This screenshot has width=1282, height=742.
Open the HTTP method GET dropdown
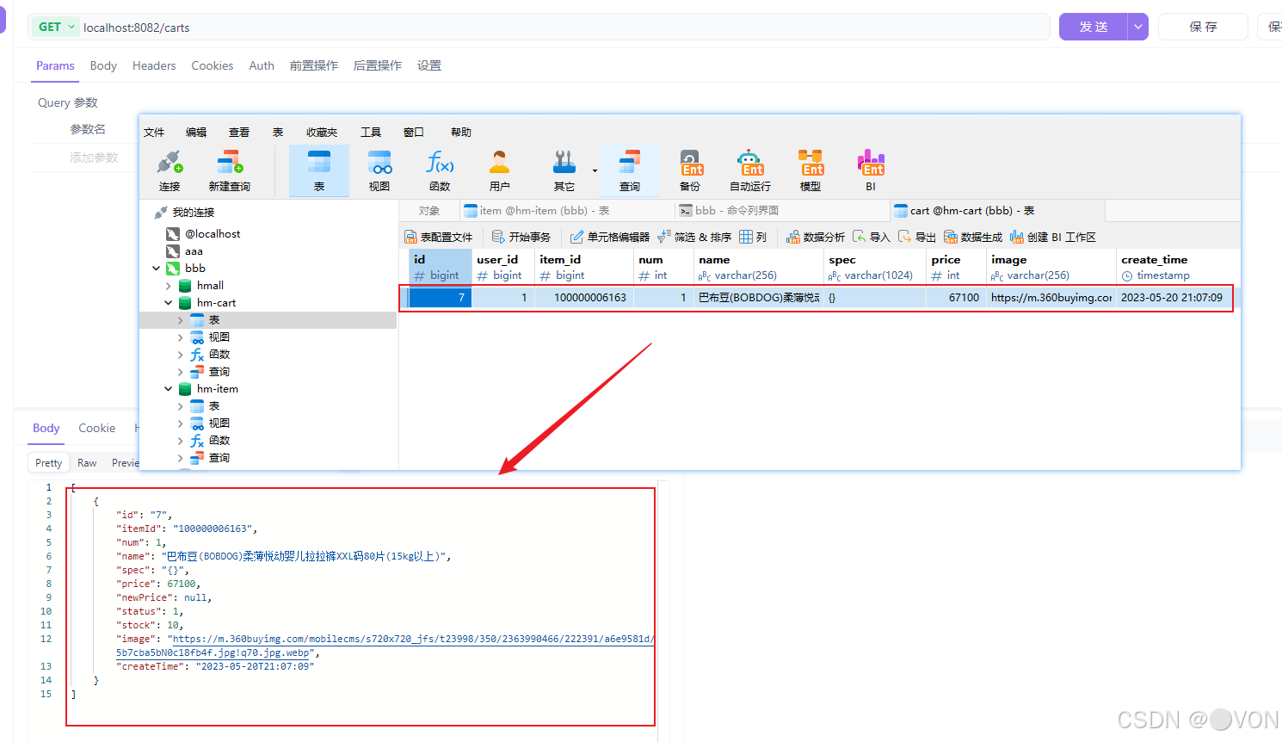56,27
